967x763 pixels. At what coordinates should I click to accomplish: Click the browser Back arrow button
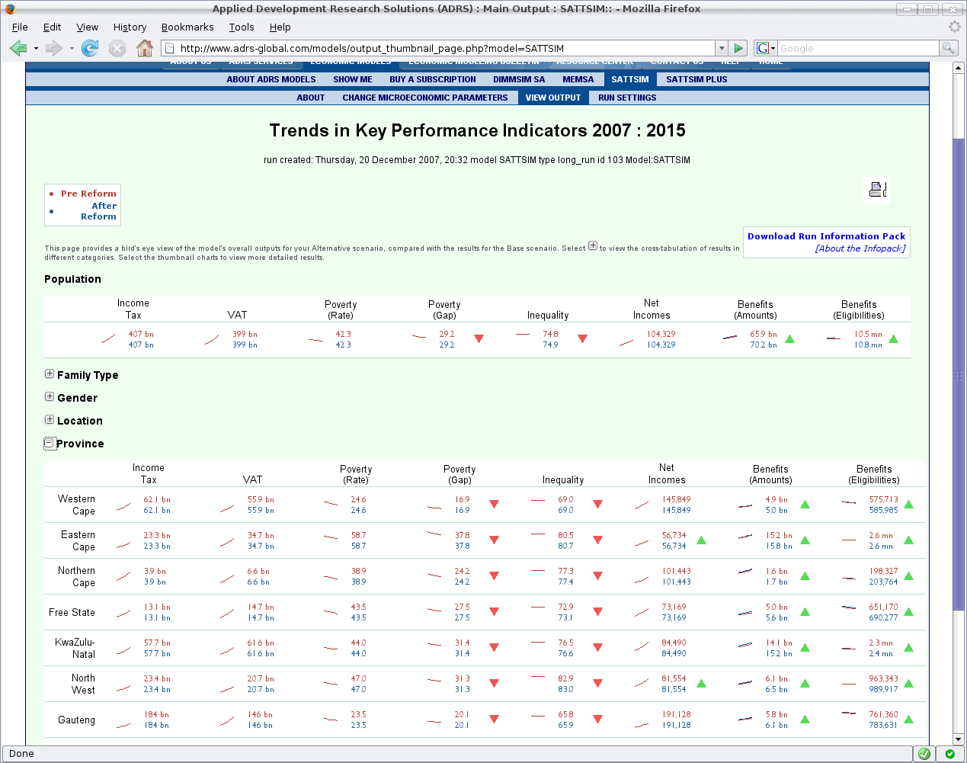(x=18, y=49)
